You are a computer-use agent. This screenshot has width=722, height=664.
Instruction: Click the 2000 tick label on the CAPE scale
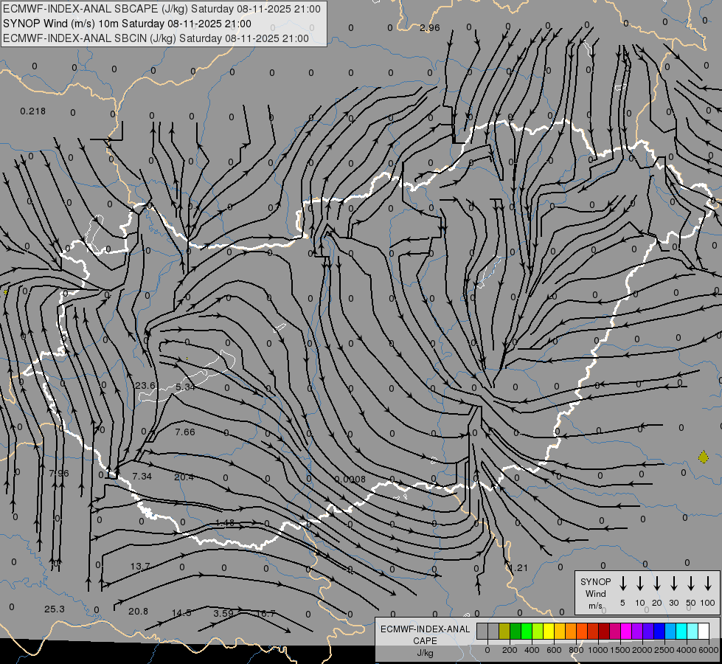point(642,650)
